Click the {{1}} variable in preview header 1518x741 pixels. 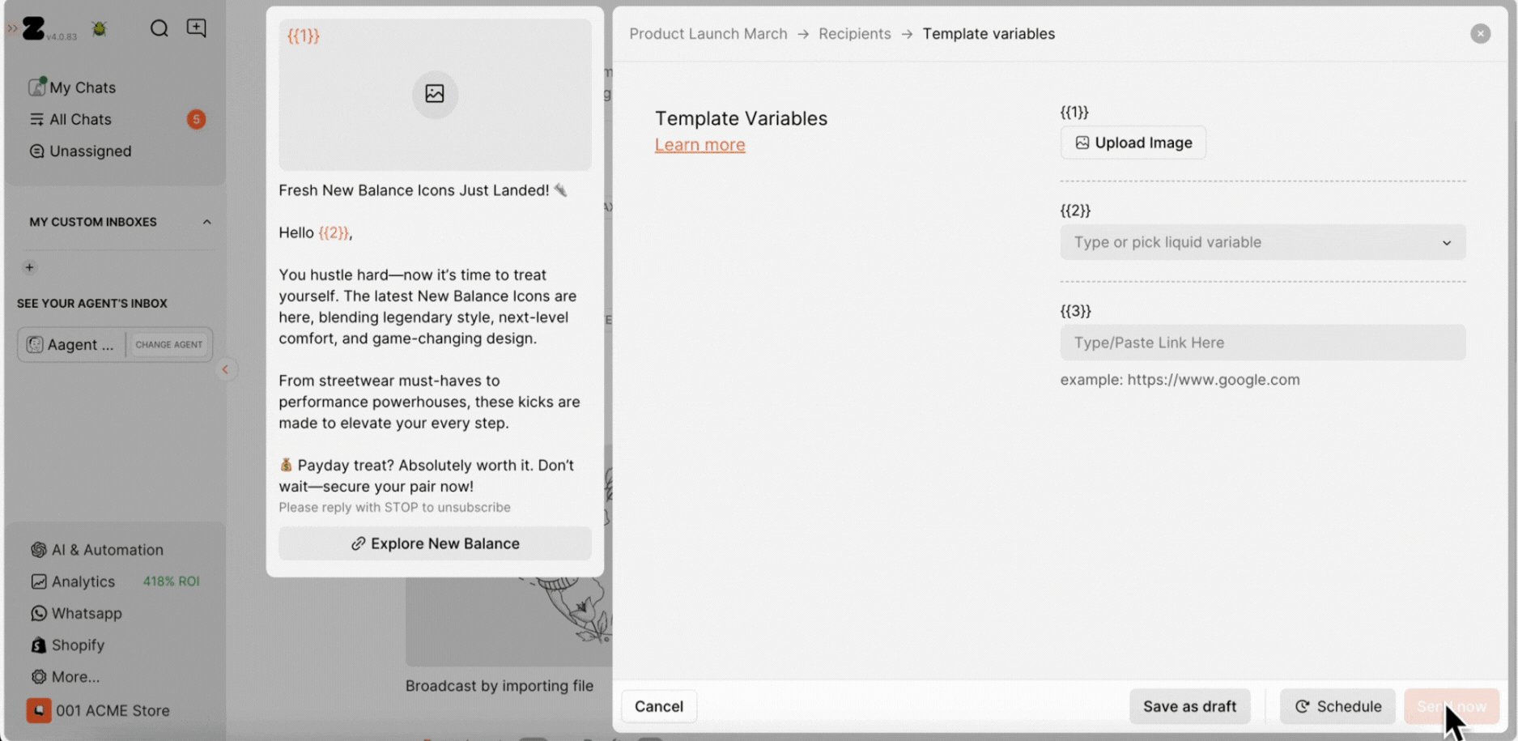tap(304, 36)
